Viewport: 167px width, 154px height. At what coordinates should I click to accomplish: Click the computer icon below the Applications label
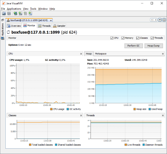(x=2, y=38)
